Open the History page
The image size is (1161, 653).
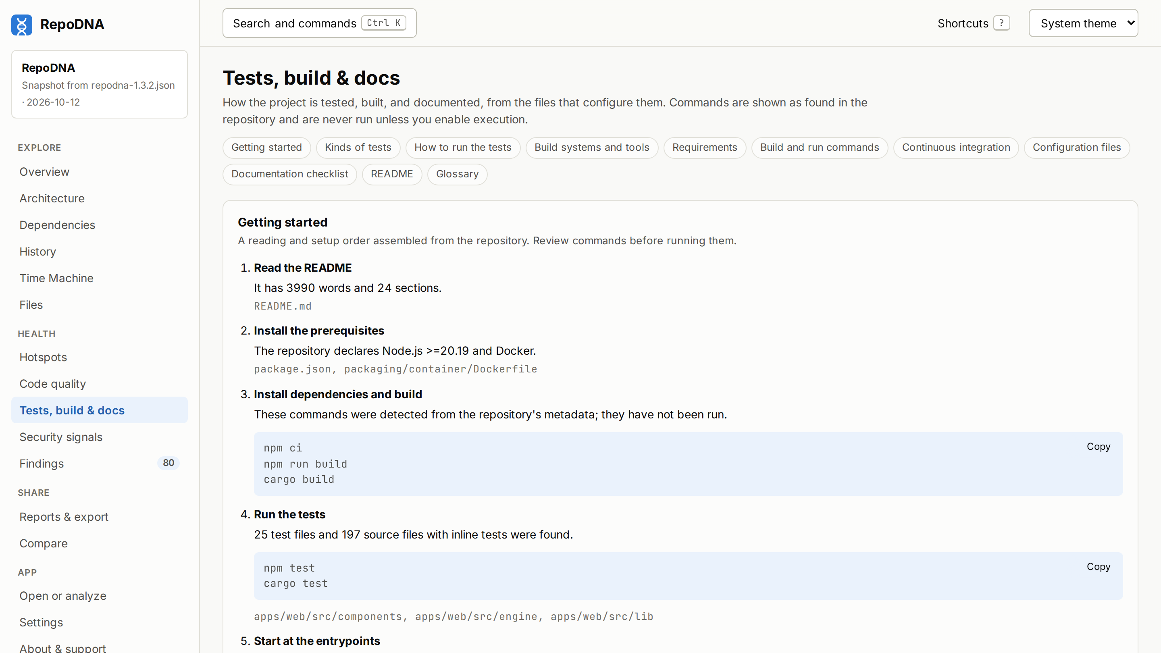pos(99,252)
